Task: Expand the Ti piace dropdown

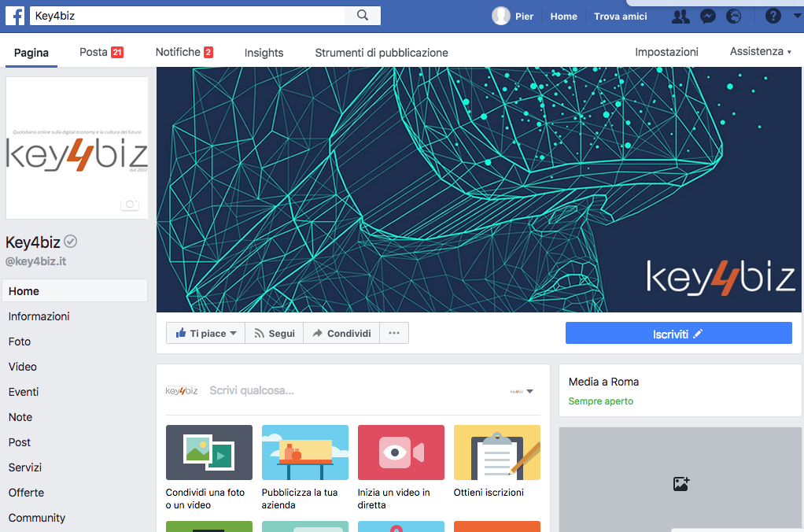Action: pos(234,333)
